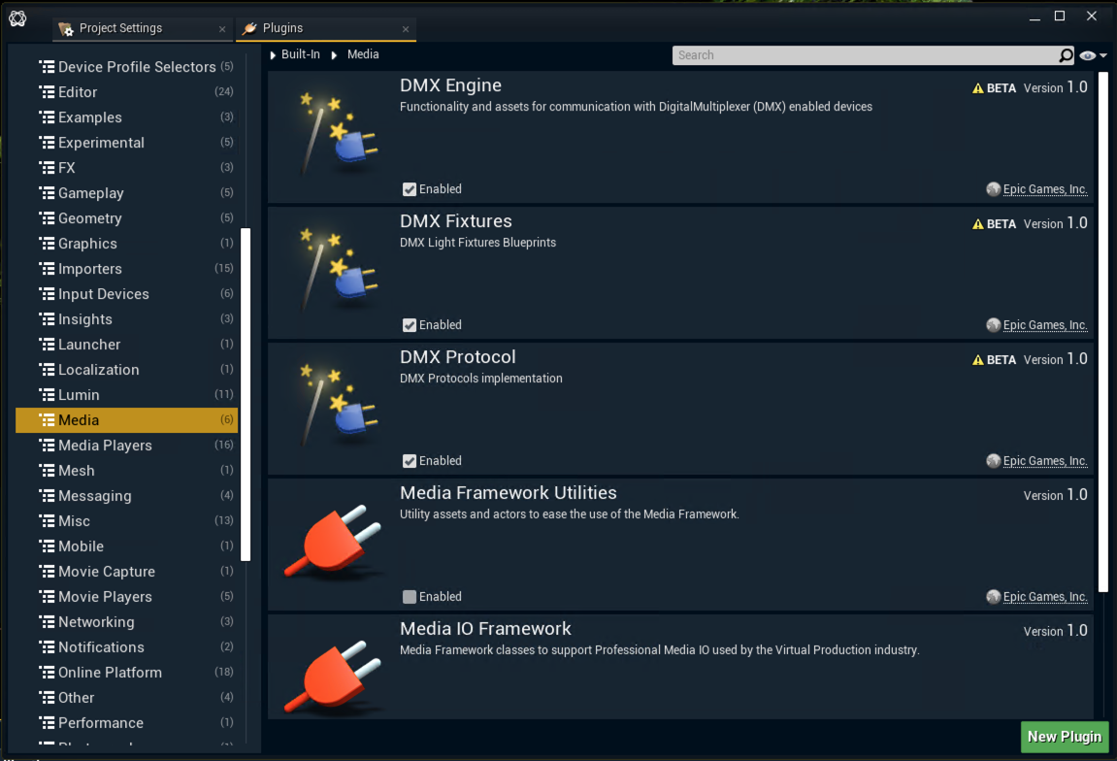Viewport: 1117px width, 761px height.
Task: Open the view options eye dropdown
Action: pyautogui.click(x=1089, y=55)
